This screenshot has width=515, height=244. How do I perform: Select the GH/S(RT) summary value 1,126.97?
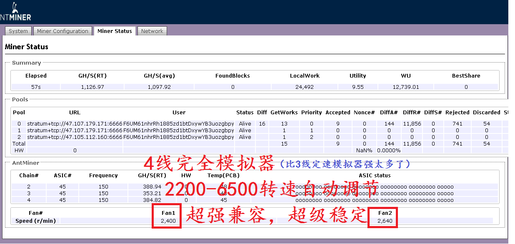click(92, 87)
